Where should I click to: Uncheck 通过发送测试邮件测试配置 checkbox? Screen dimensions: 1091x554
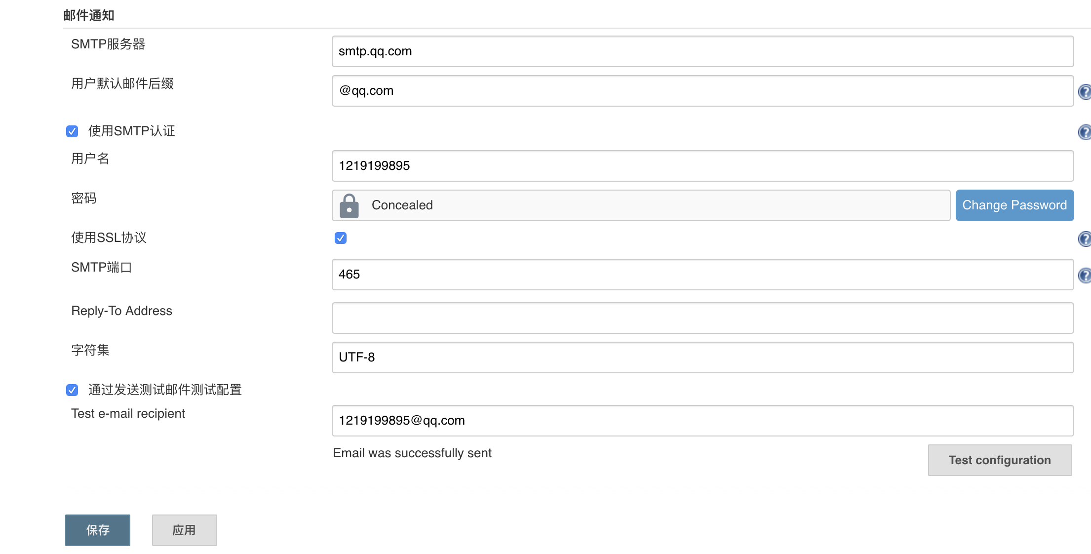click(72, 390)
